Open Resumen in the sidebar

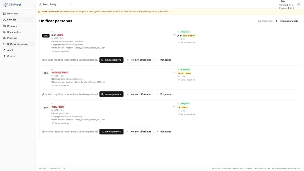[18, 26]
